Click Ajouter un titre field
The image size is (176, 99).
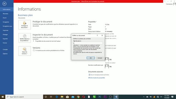tap(109, 34)
